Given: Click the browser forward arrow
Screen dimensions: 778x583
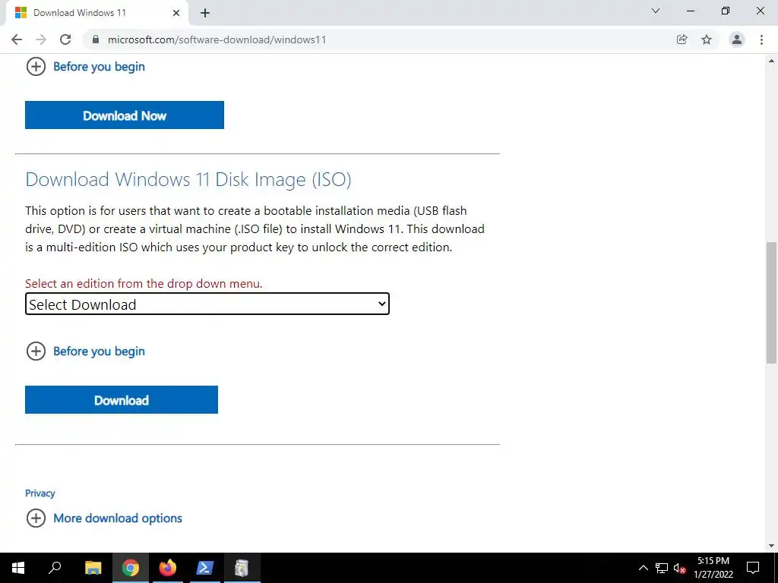Looking at the screenshot, I should pos(41,39).
